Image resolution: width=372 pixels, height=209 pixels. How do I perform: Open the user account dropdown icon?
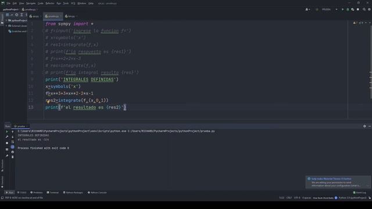coord(307,9)
